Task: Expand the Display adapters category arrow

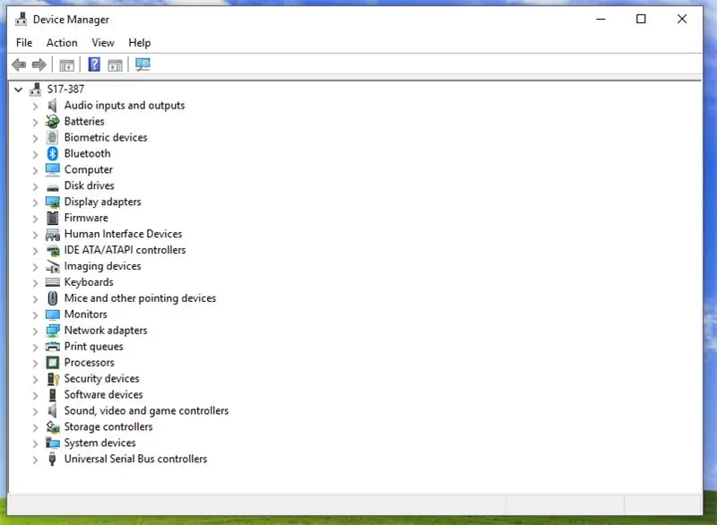Action: tap(35, 202)
